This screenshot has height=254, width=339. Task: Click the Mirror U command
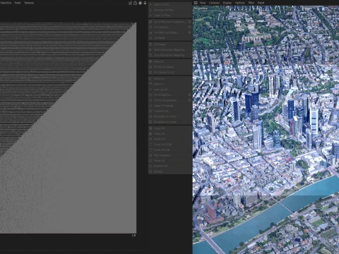[170, 78]
